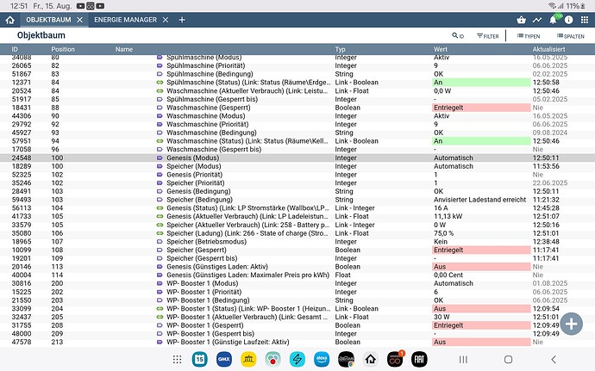Viewport: 595px width, 371px height.
Task: Select the Speicher (Modus) row
Action: (x=297, y=166)
